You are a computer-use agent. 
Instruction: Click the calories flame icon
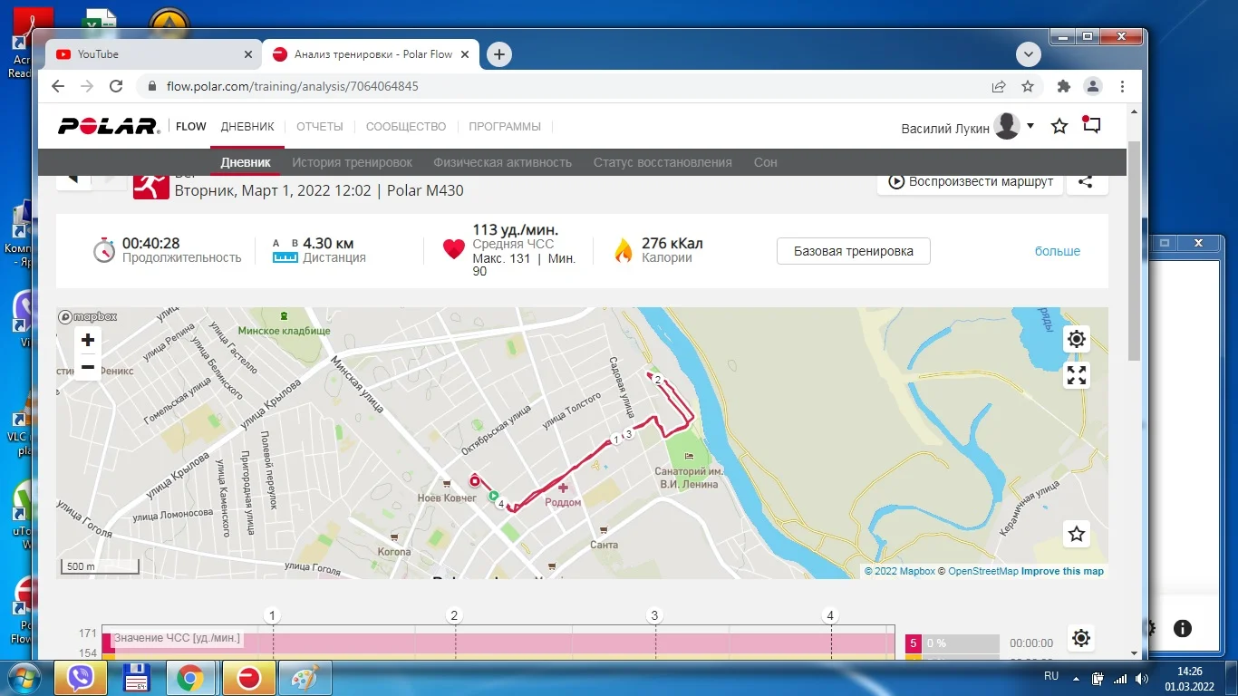click(624, 250)
